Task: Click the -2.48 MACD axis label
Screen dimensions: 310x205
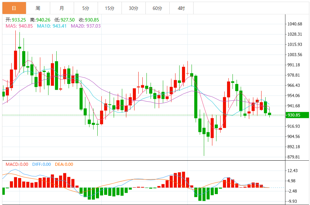Action: click(x=292, y=191)
